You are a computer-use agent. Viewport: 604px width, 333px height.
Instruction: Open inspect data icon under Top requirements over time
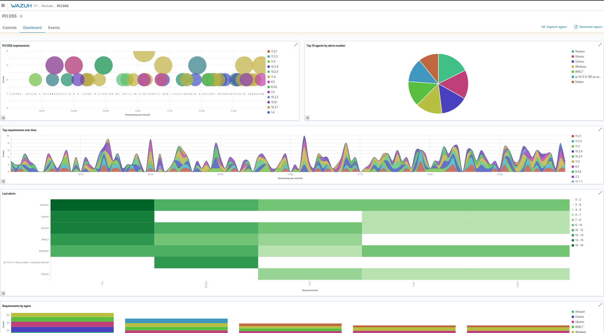(3, 181)
